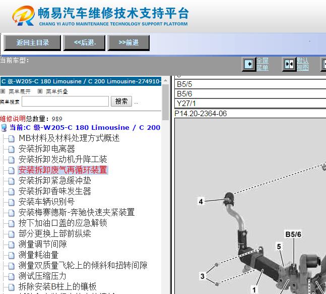Click the 默认视图 link
The image size is (326, 294).
pos(302,64)
